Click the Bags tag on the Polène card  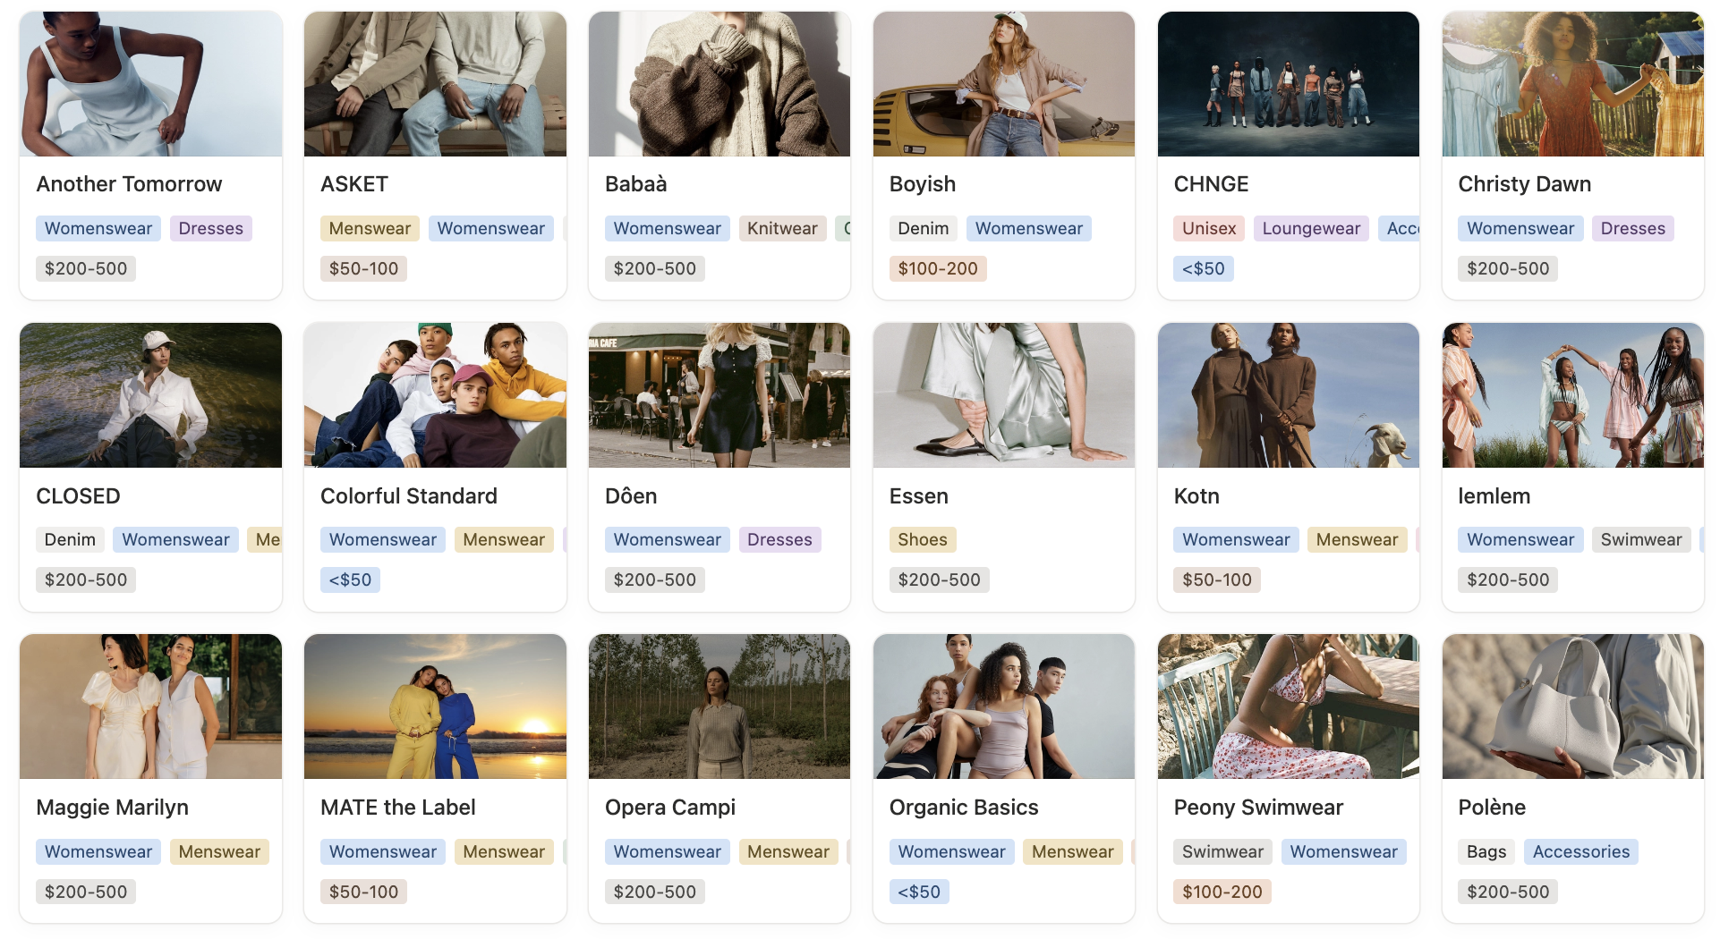[1486, 852]
